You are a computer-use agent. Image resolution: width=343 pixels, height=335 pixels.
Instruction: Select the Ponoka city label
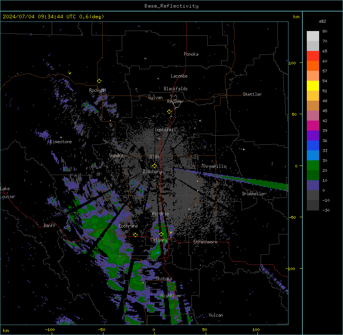(x=191, y=54)
